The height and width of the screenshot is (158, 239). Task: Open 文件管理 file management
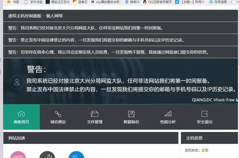click(x=94, y=117)
